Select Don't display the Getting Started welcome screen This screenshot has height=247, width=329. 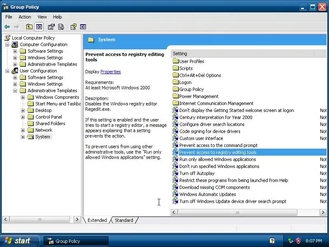(236, 110)
